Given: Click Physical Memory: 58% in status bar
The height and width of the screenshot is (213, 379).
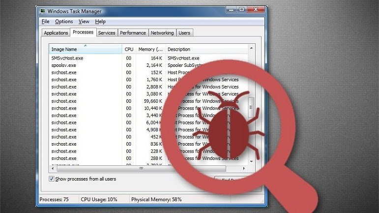Looking at the screenshot, I should point(156,199).
